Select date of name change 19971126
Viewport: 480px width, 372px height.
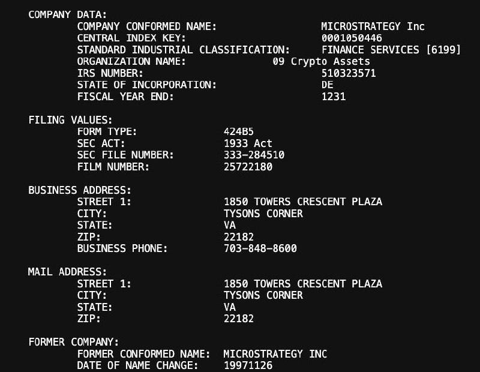point(248,365)
